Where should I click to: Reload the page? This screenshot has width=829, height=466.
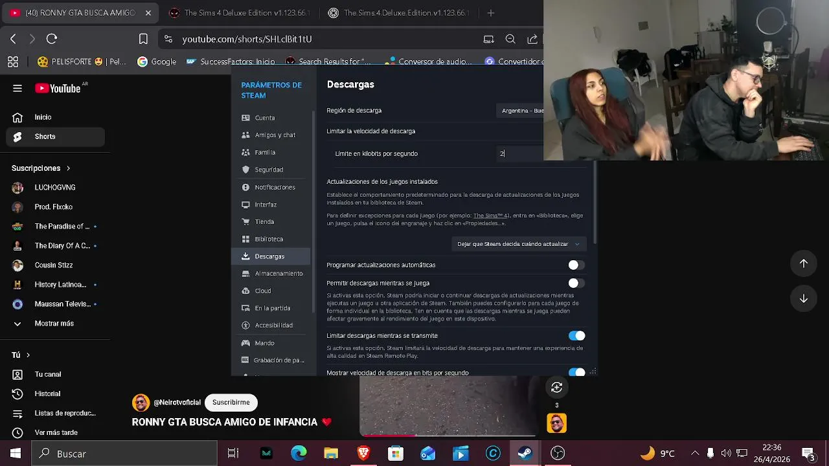click(x=52, y=39)
